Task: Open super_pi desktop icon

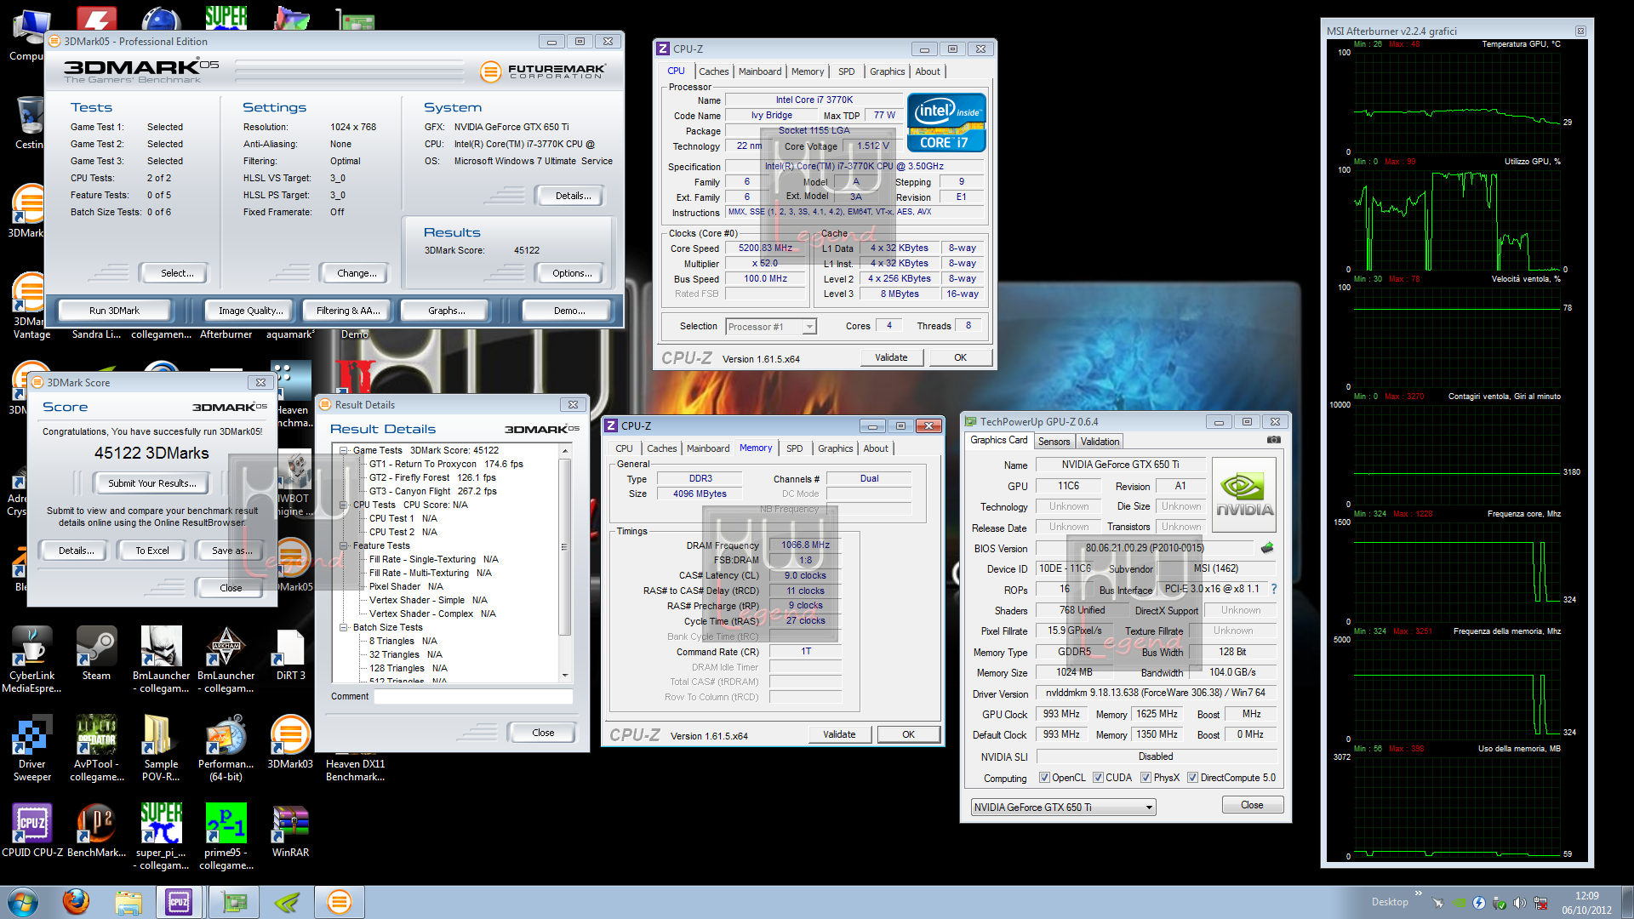Action: pos(161,836)
